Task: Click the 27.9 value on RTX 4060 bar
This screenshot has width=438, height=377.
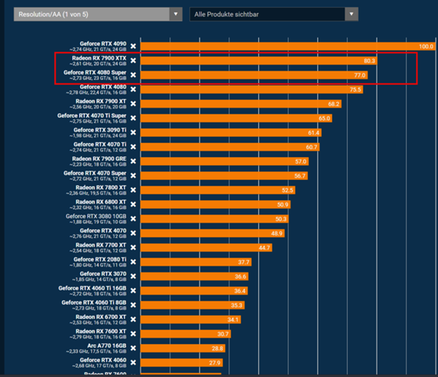Action: coord(215,364)
